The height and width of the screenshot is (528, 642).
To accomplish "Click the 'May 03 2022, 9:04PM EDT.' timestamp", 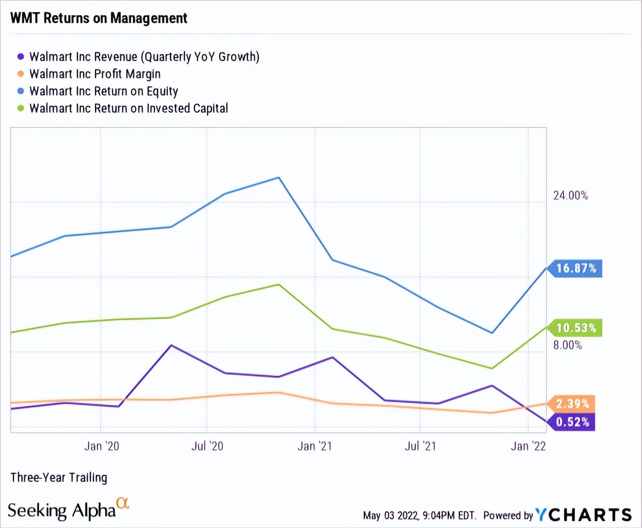I will pos(420,515).
